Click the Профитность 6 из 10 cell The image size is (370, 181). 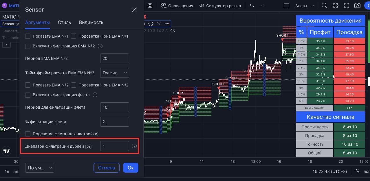coord(349,127)
